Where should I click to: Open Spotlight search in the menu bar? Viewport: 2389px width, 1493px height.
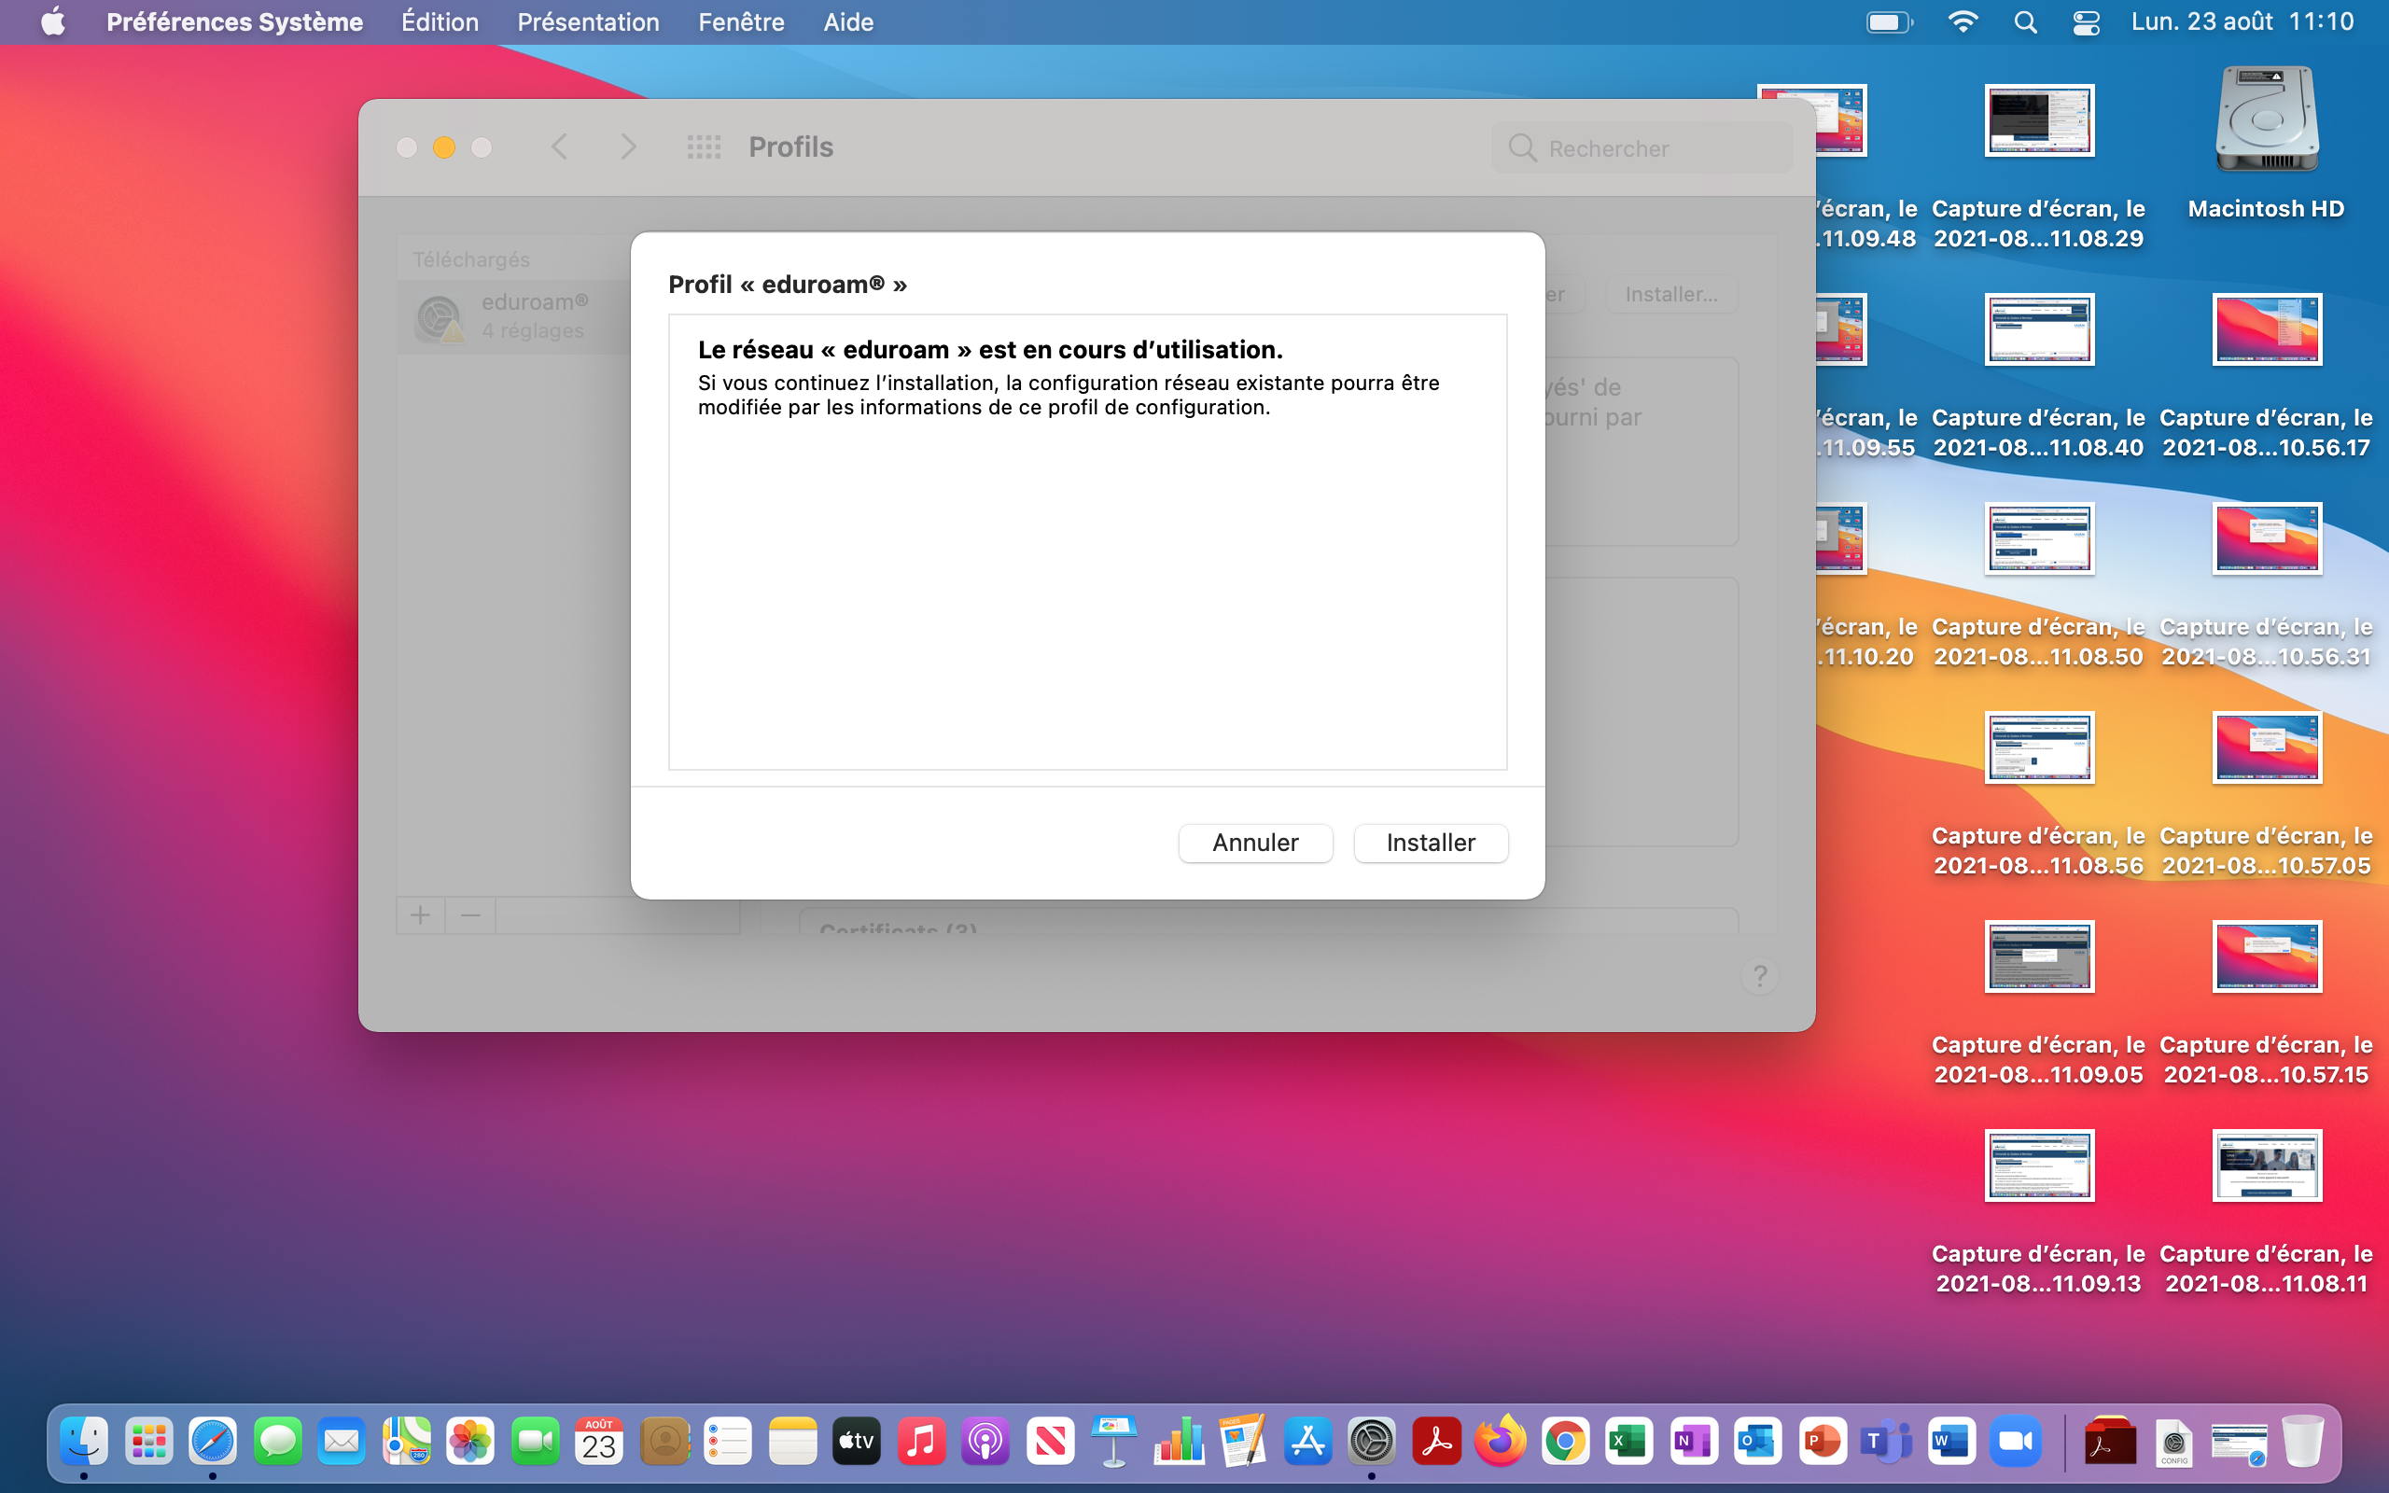click(x=2025, y=21)
